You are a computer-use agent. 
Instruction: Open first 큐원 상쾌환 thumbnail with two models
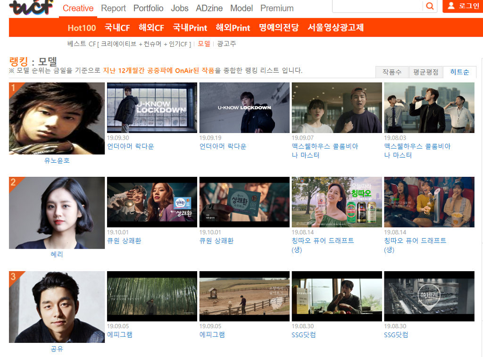click(x=152, y=202)
